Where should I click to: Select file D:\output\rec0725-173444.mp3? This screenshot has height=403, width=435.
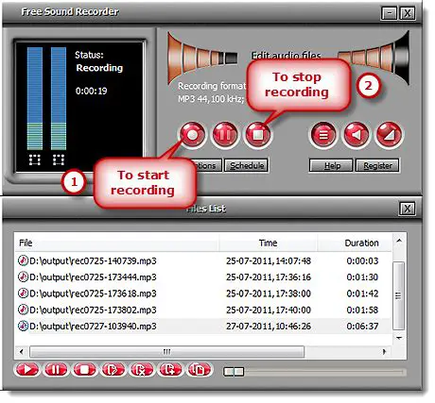(93, 277)
